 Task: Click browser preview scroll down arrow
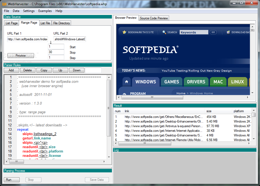point(252,93)
